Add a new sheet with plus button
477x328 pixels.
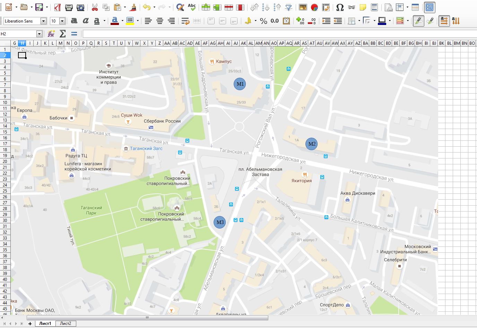[x=30, y=323]
